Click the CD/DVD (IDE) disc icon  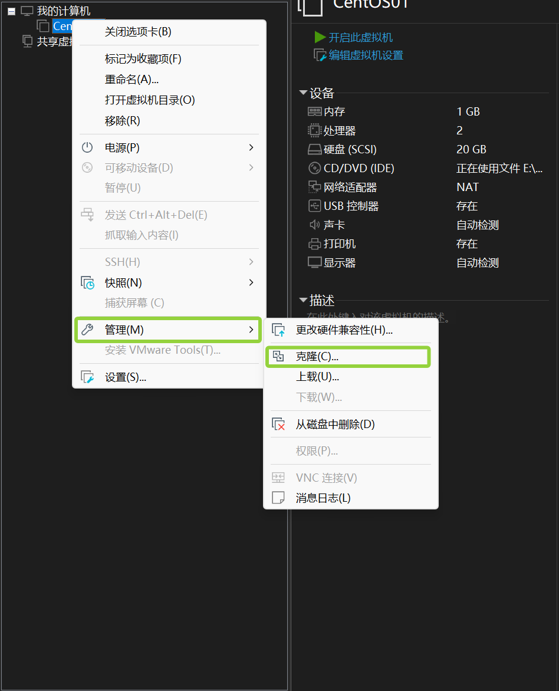point(315,168)
